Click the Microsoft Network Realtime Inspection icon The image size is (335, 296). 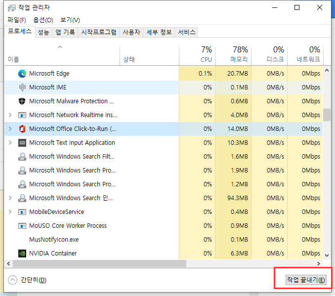coord(22,115)
